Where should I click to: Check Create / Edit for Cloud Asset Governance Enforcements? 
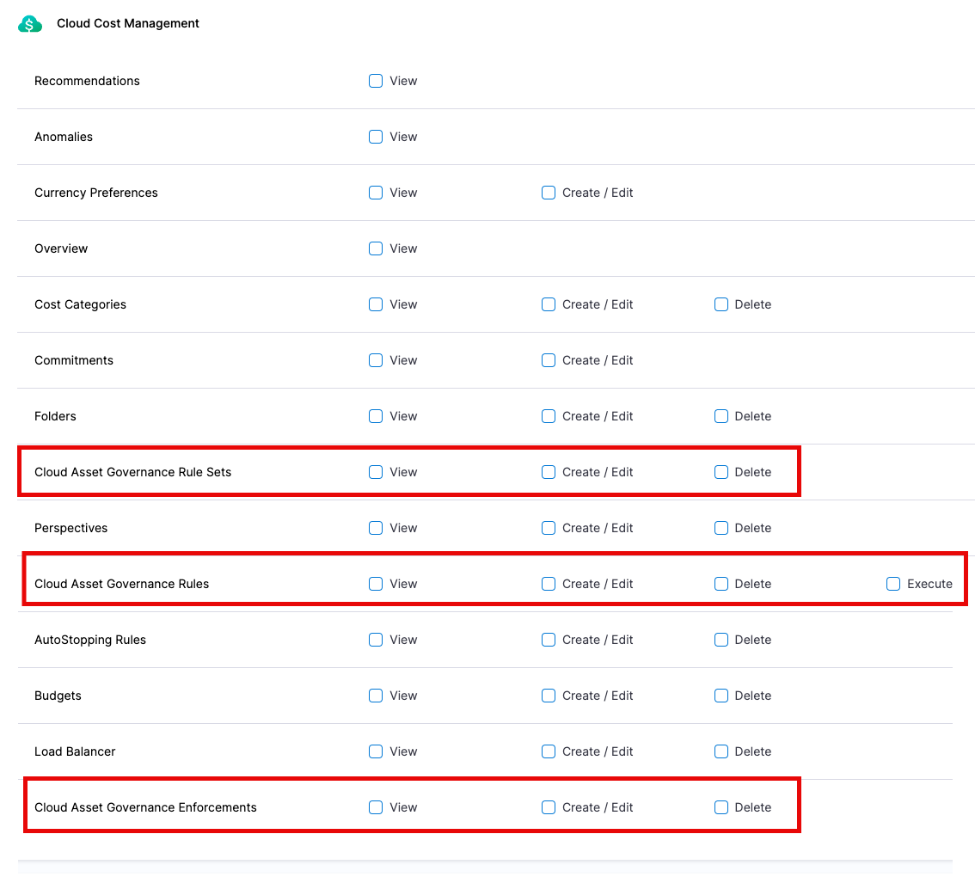pyautogui.click(x=549, y=807)
